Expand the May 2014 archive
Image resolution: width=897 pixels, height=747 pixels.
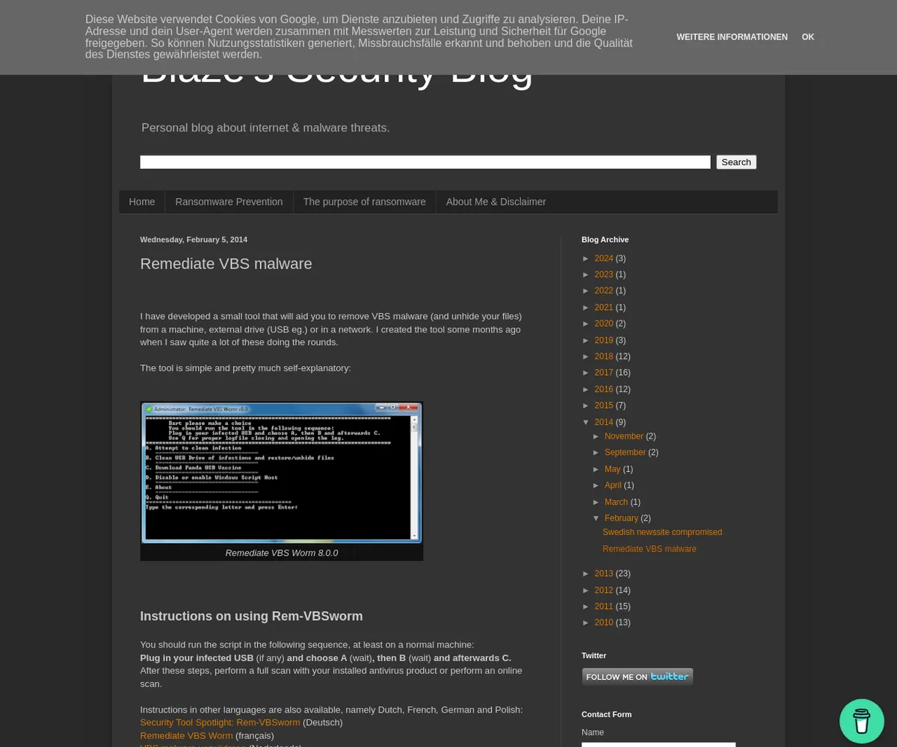click(x=597, y=468)
